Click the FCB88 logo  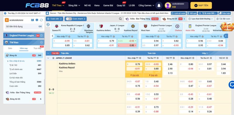tap(37, 6)
